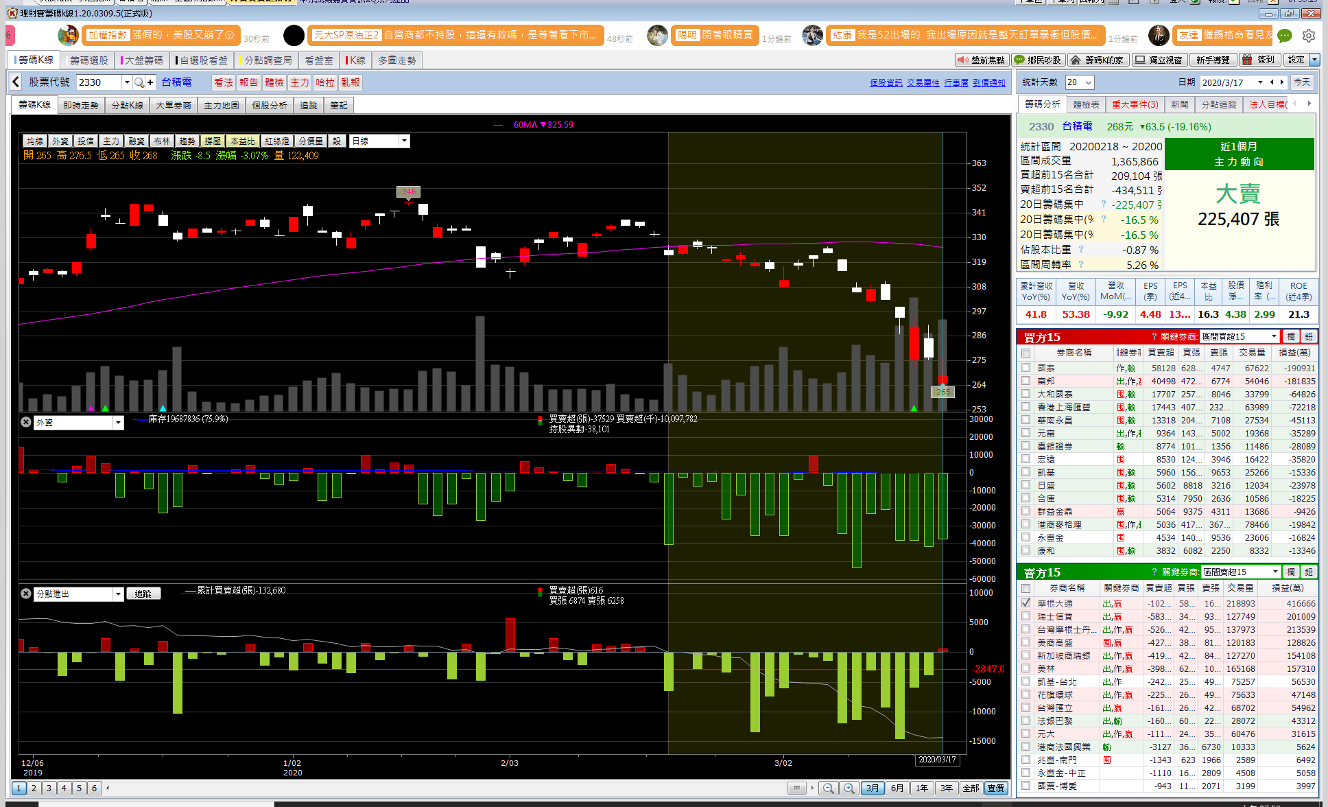Check the checkbox for broker 富邦
The width and height of the screenshot is (1328, 807).
click(x=1026, y=382)
